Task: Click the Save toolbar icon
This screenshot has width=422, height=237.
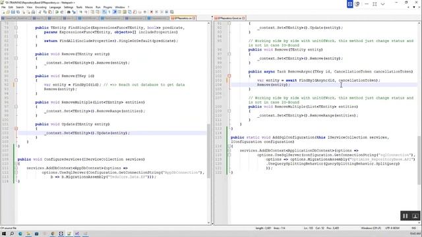Action: [x=13, y=12]
